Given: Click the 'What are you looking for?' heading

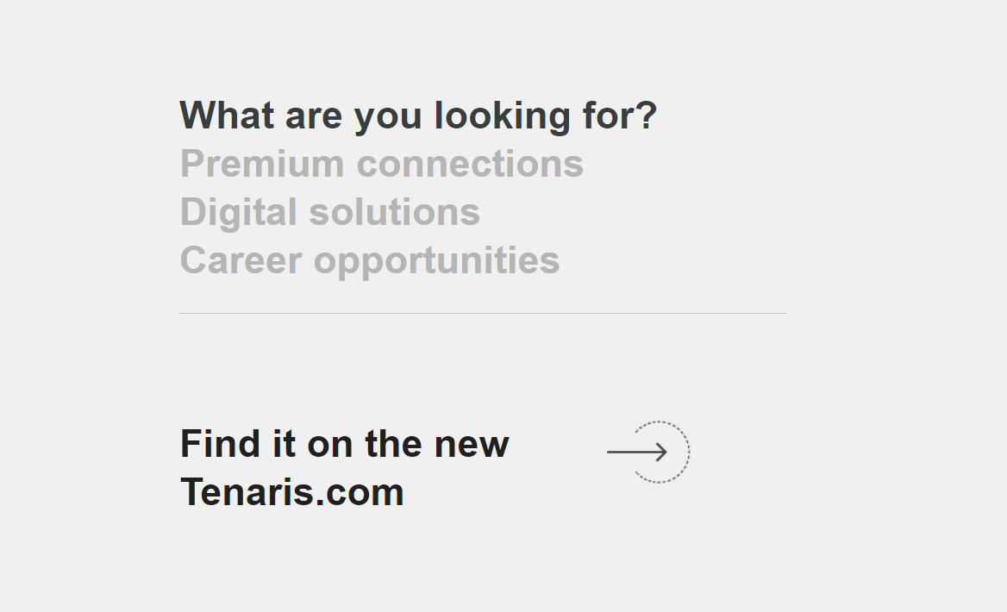Looking at the screenshot, I should point(417,115).
